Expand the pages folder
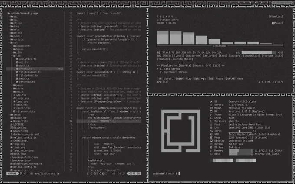Viewport: 295px width, 184px height. click(x=12, y=85)
